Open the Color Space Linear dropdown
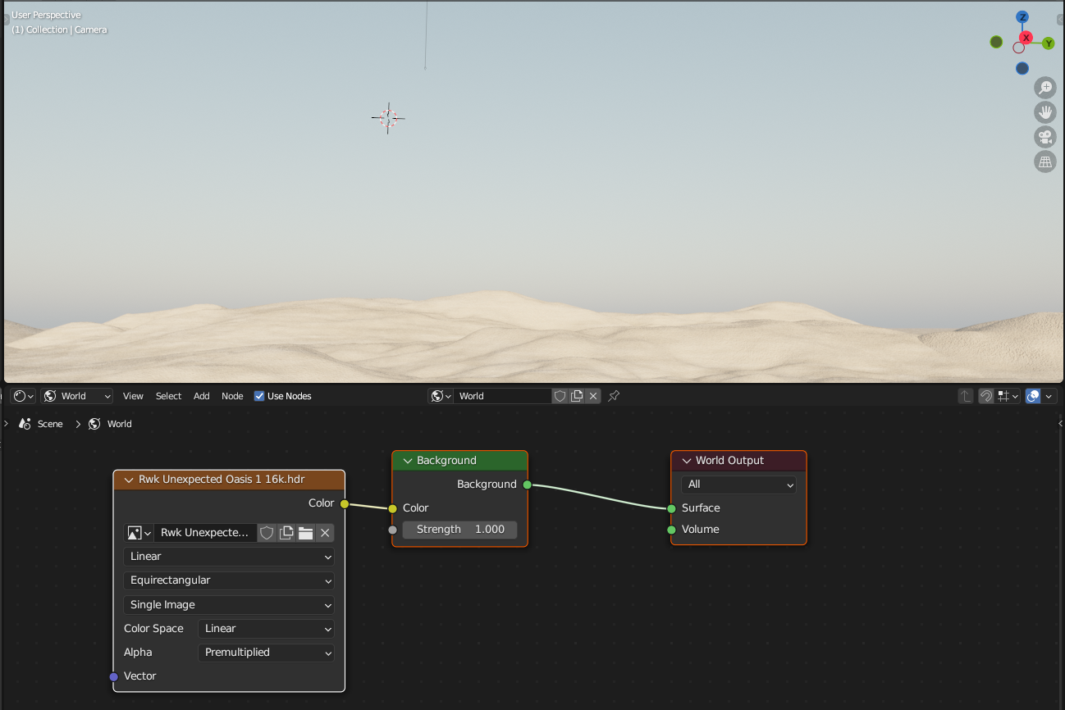 tap(266, 629)
